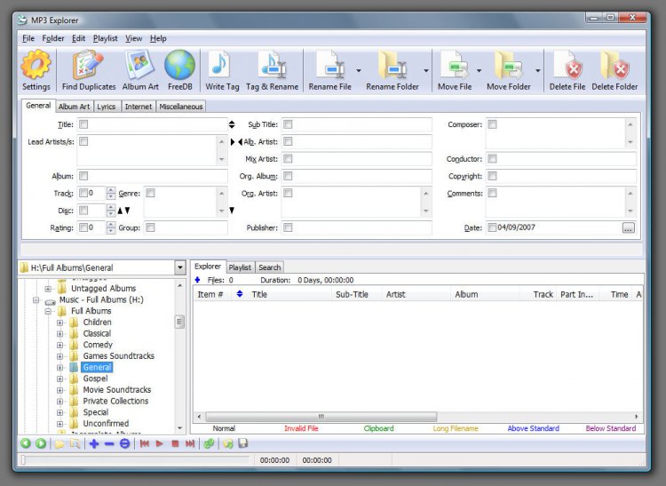The image size is (666, 486).
Task: Open the Rename File dropdown arrow
Action: click(359, 70)
